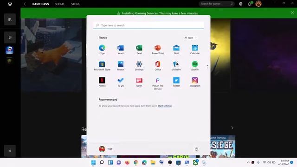Launch Microsoft Store from Start menu
The image size is (297, 167).
[102, 66]
